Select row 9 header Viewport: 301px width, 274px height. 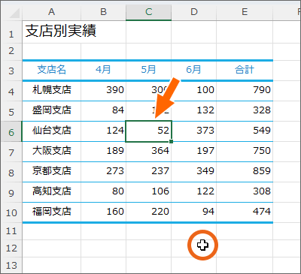click(x=11, y=192)
